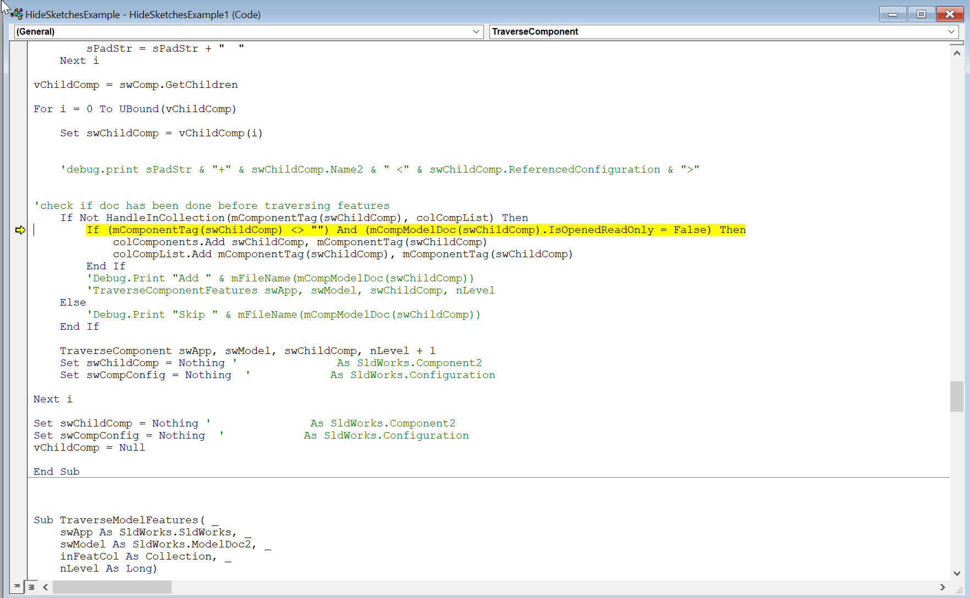Expand the TraverseComponent procedure dropdown
Image resolution: width=970 pixels, height=598 pixels.
coord(951,32)
